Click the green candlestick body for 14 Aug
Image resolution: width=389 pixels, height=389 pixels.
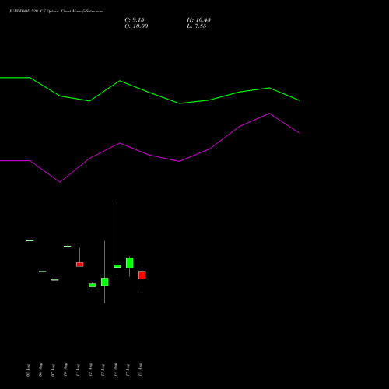click(117, 266)
